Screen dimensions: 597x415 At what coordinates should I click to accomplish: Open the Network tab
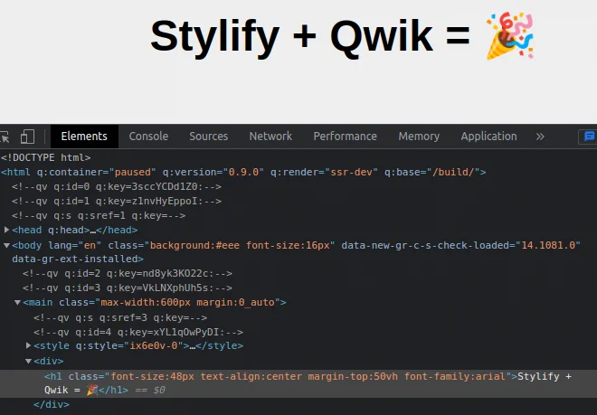point(270,137)
